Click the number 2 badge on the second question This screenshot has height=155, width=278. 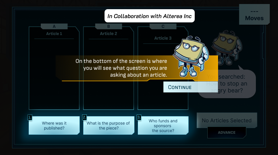(x=84, y=117)
